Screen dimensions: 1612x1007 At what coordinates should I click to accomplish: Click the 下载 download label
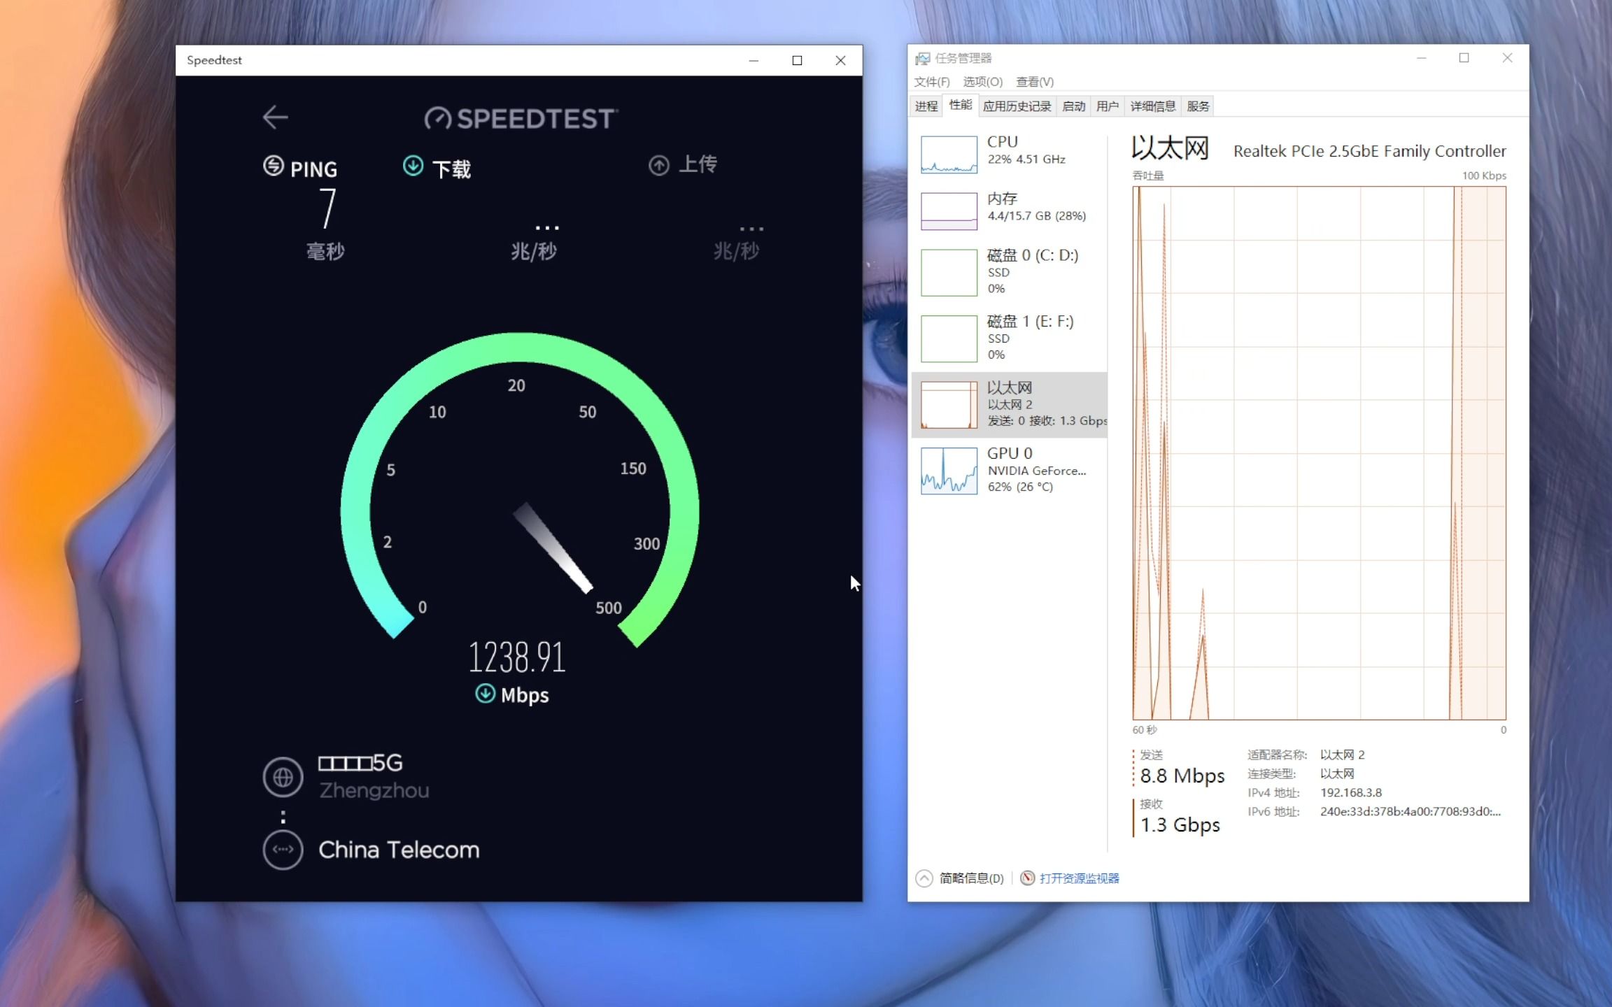(x=451, y=169)
